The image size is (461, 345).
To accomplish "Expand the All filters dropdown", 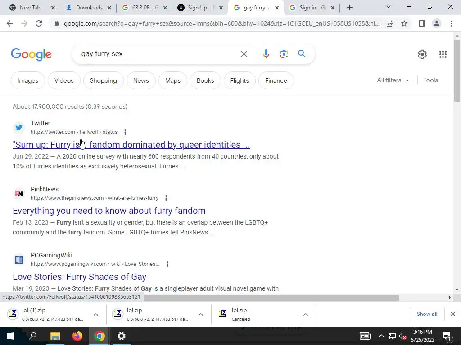I will tap(393, 80).
